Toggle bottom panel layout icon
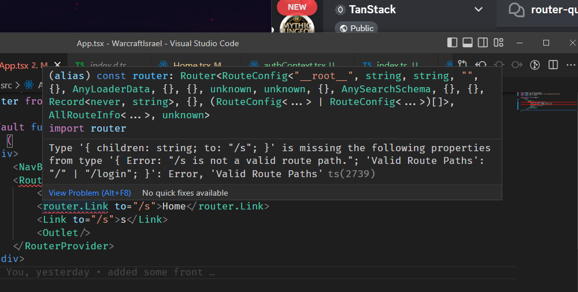The width and height of the screenshot is (578, 292). tap(468, 43)
